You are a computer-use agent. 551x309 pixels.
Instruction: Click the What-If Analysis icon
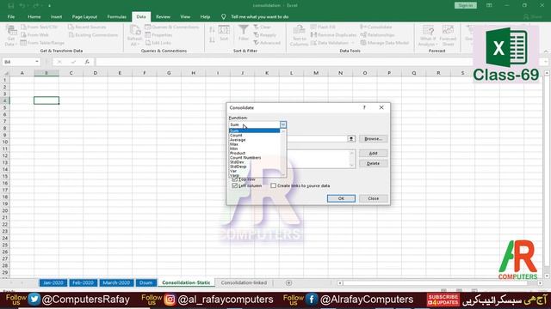tap(428, 35)
